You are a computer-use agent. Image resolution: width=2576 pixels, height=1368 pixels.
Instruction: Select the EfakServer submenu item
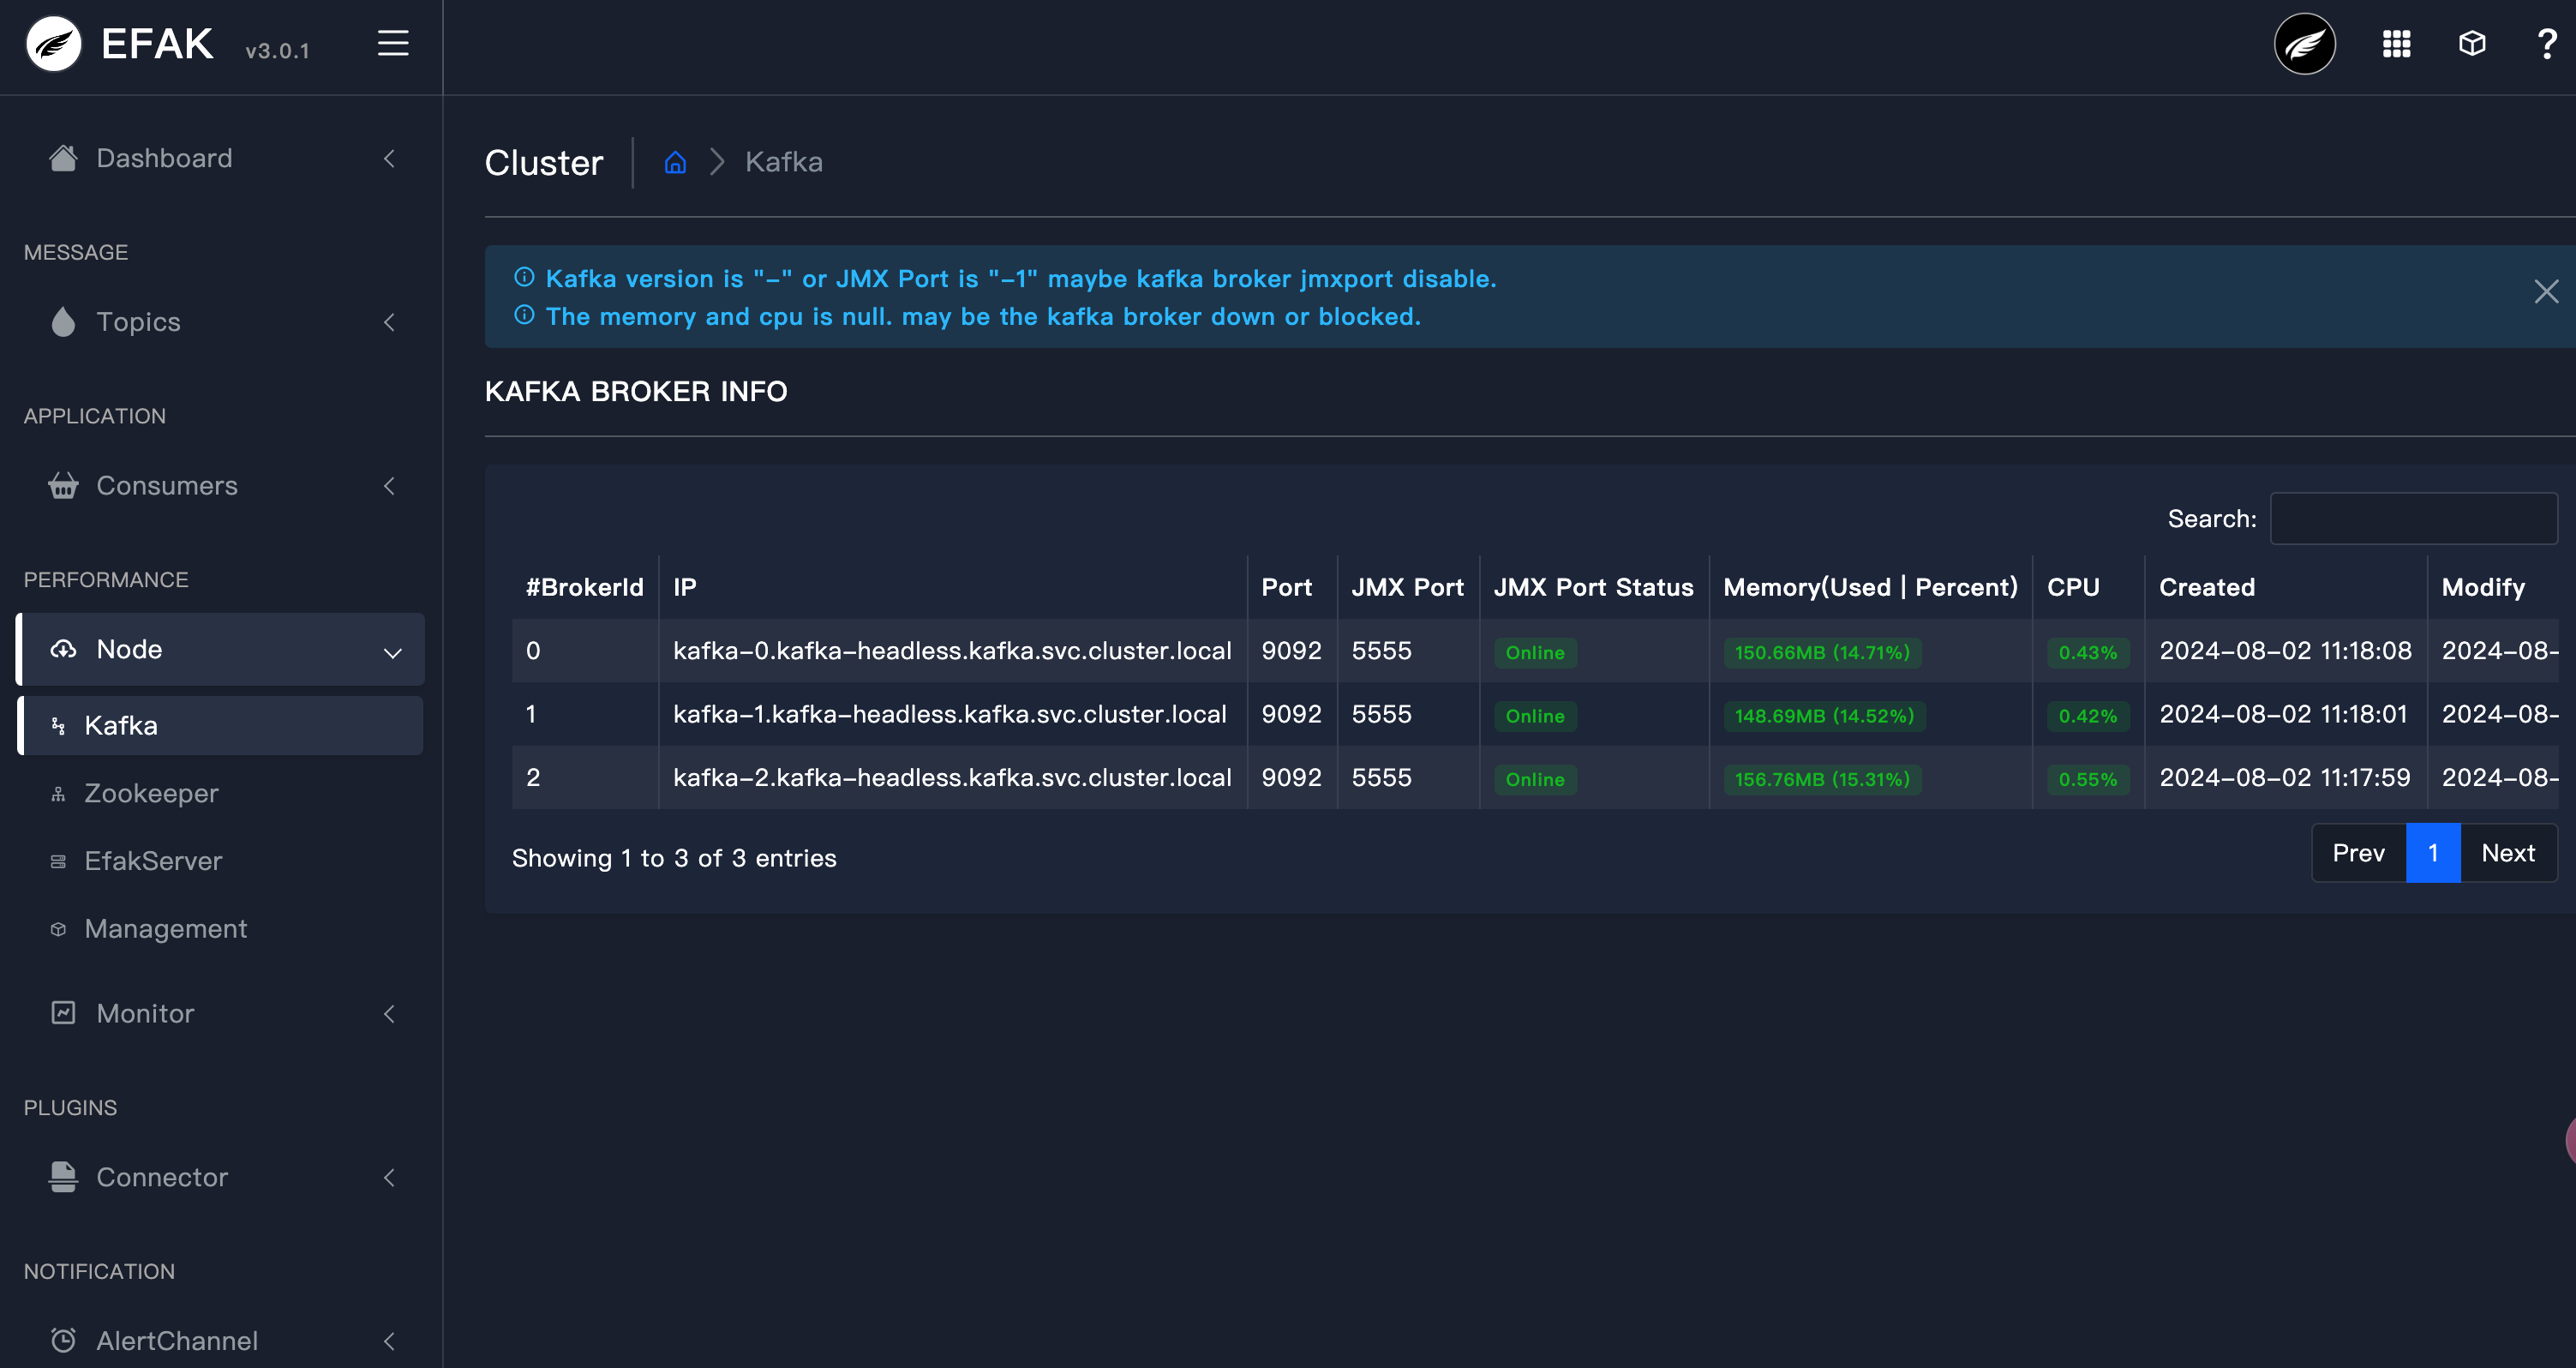point(222,861)
